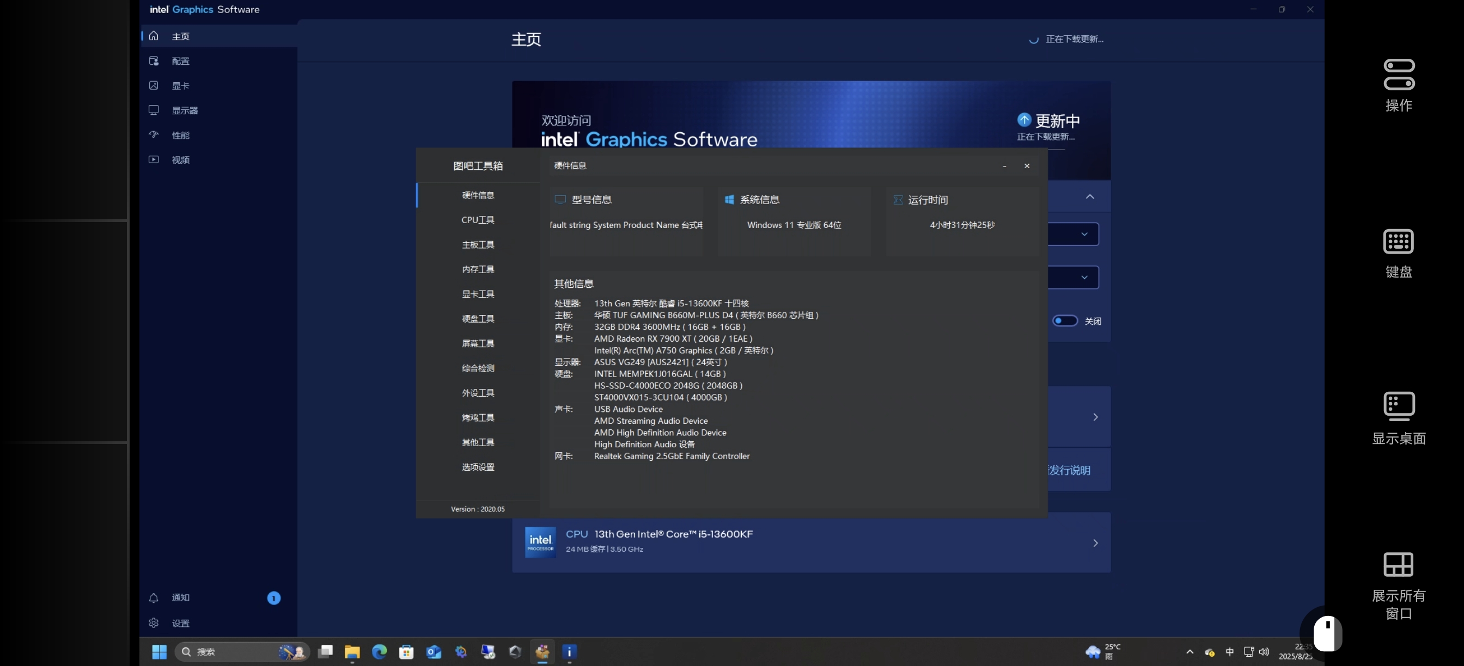Select 显卡工具 in 图吧工具箱 menu
1464x666 pixels.
(478, 294)
